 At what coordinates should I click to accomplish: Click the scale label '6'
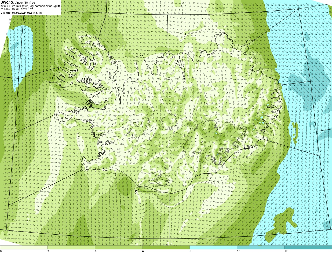(x=143, y=251)
